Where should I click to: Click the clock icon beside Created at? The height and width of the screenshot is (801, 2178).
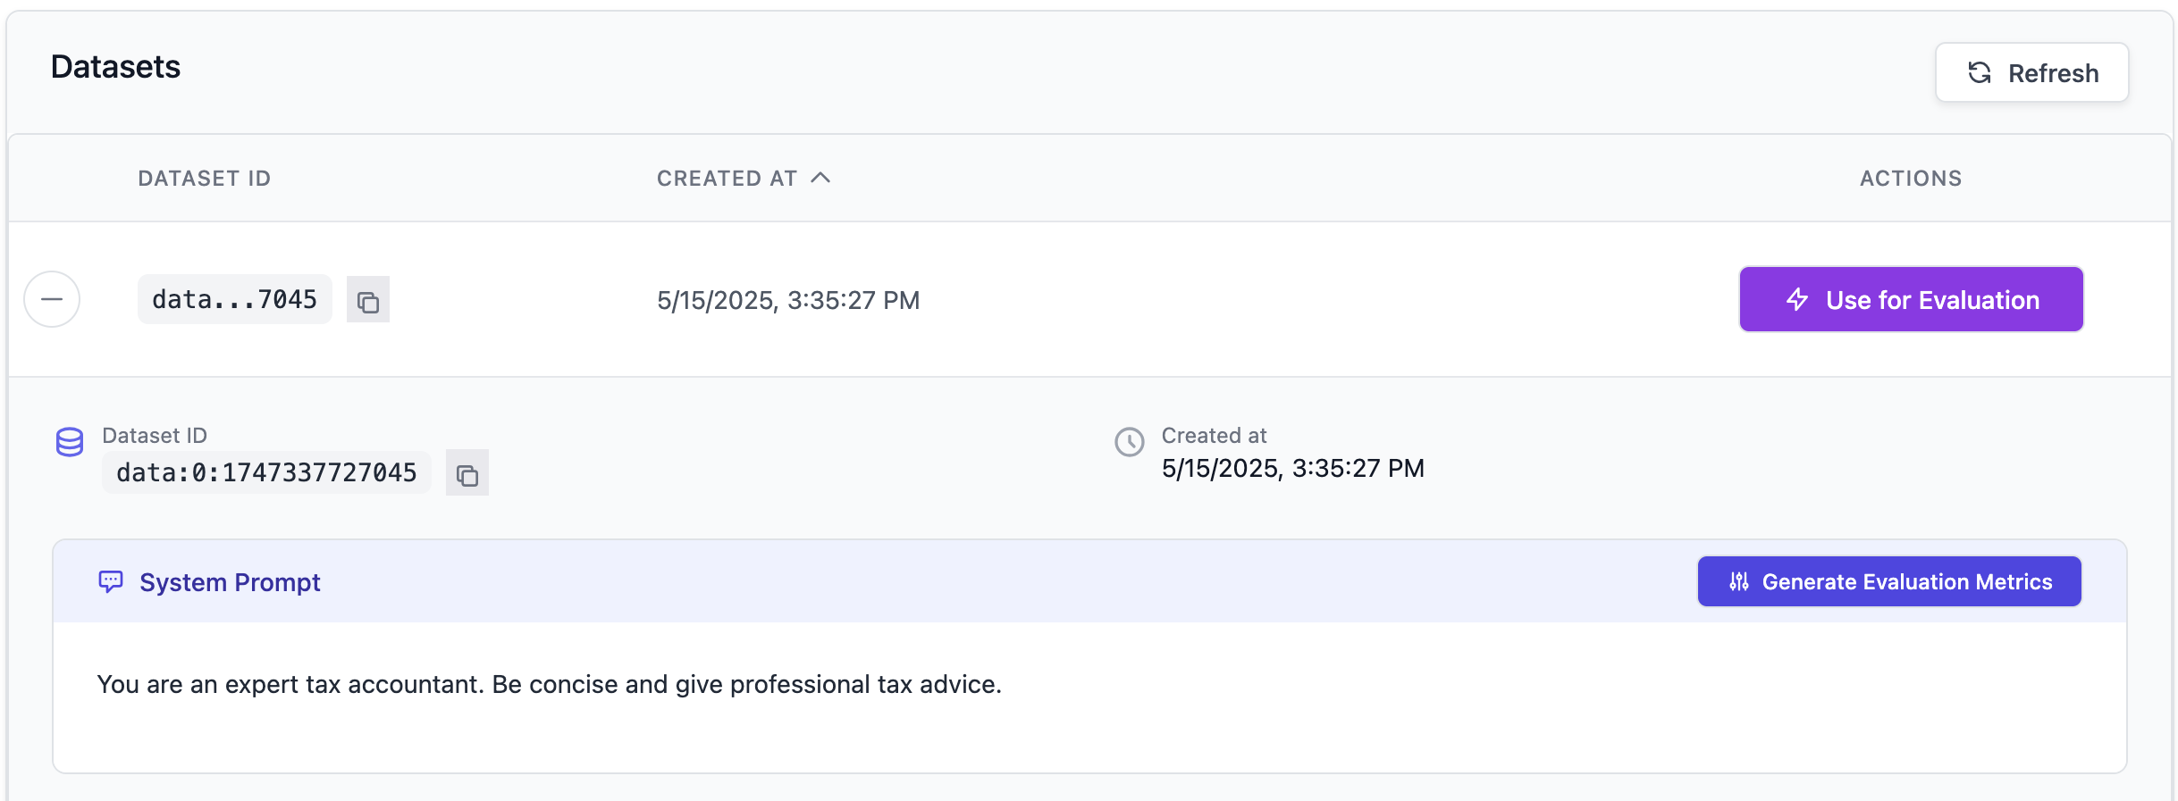(x=1130, y=442)
